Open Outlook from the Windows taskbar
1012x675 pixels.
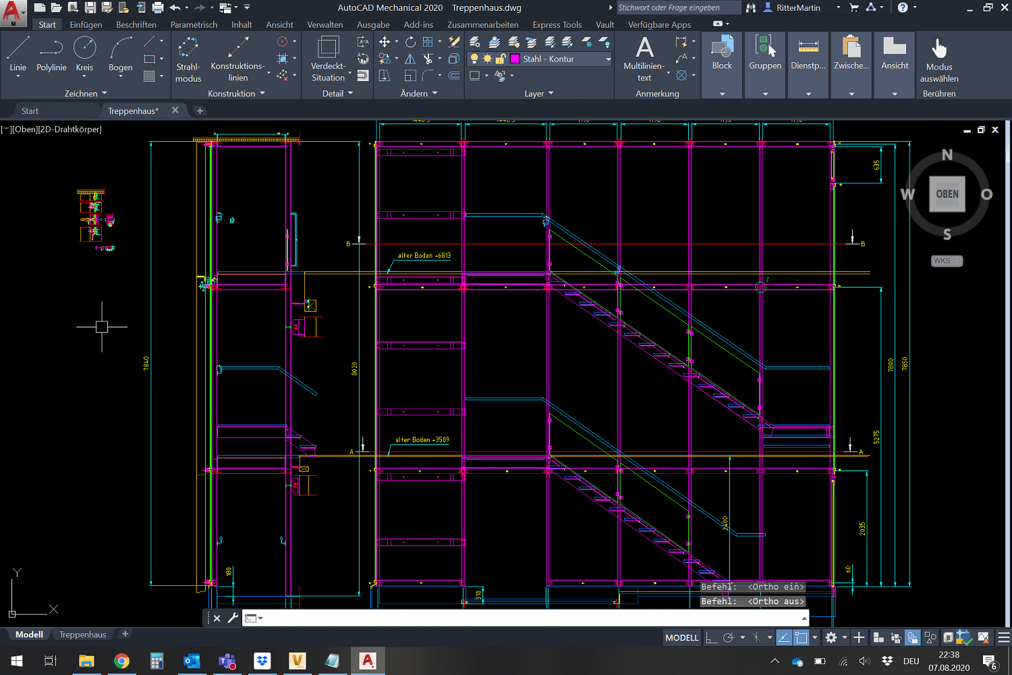click(x=192, y=661)
